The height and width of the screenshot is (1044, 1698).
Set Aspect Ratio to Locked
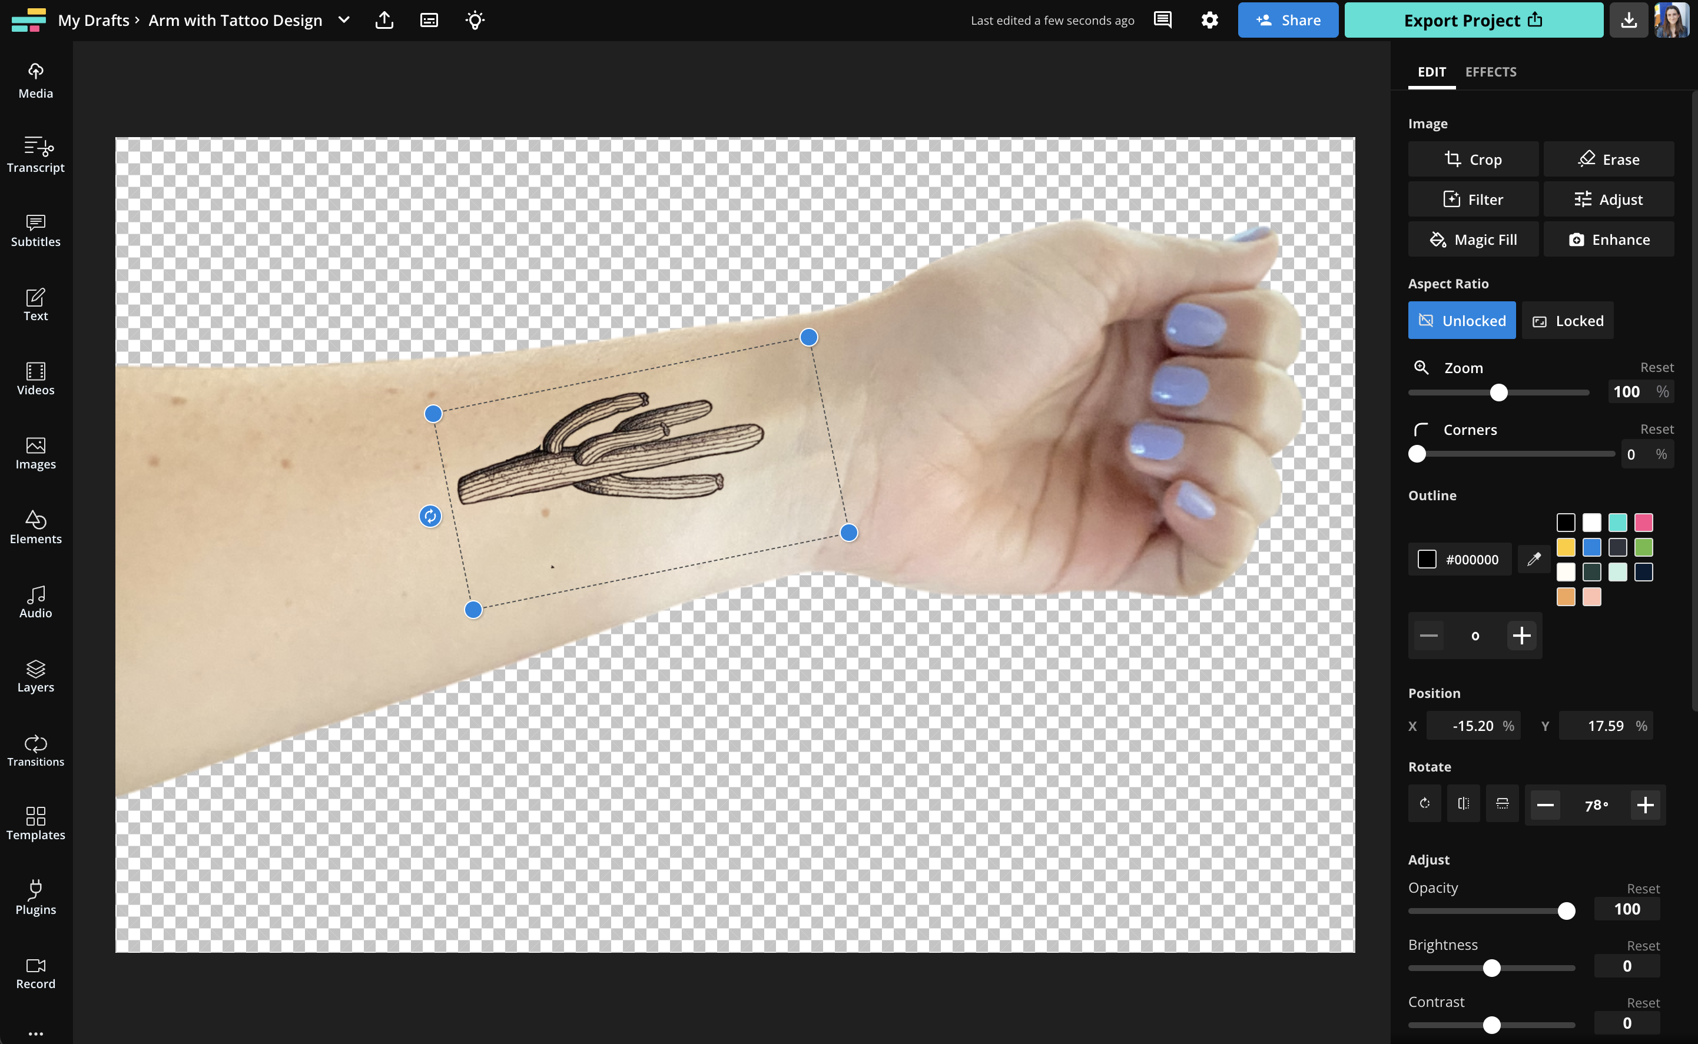coord(1567,320)
